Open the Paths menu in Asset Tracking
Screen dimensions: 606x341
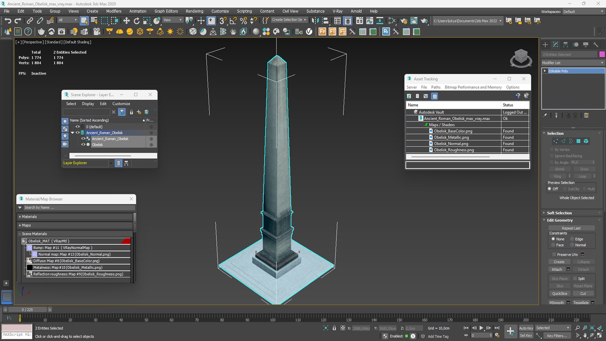(x=436, y=87)
